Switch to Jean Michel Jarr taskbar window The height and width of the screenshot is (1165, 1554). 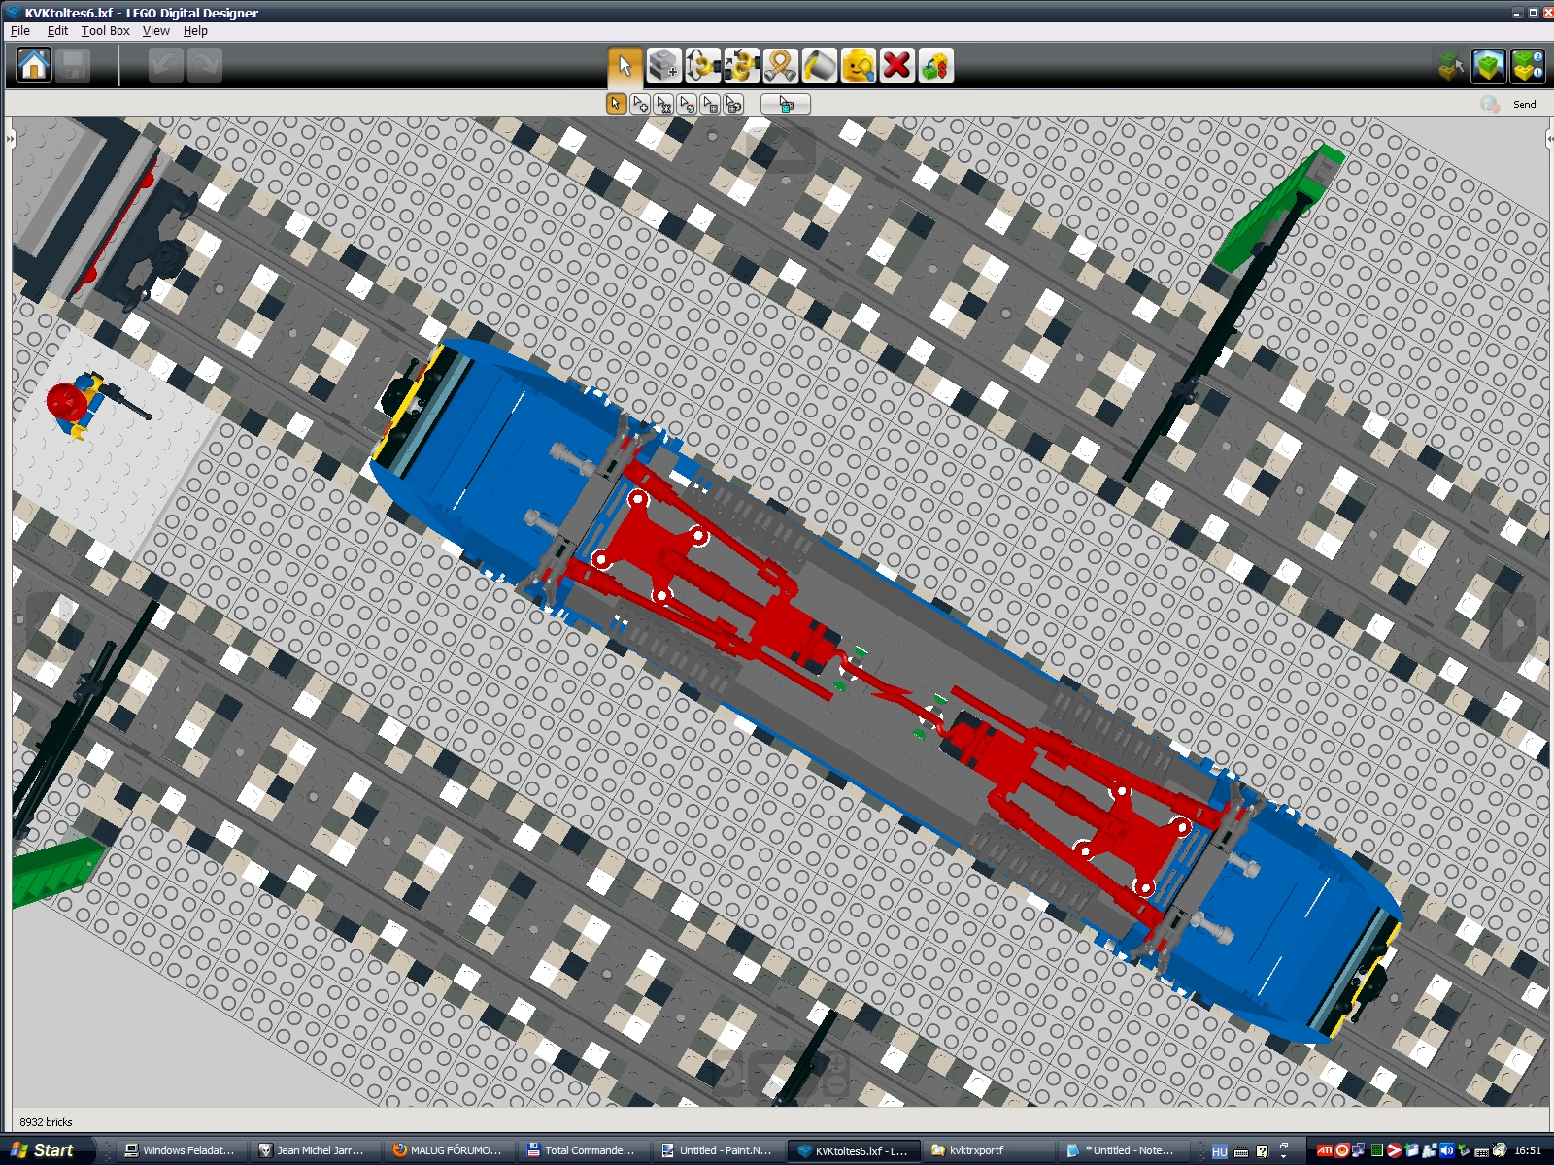click(x=314, y=1150)
